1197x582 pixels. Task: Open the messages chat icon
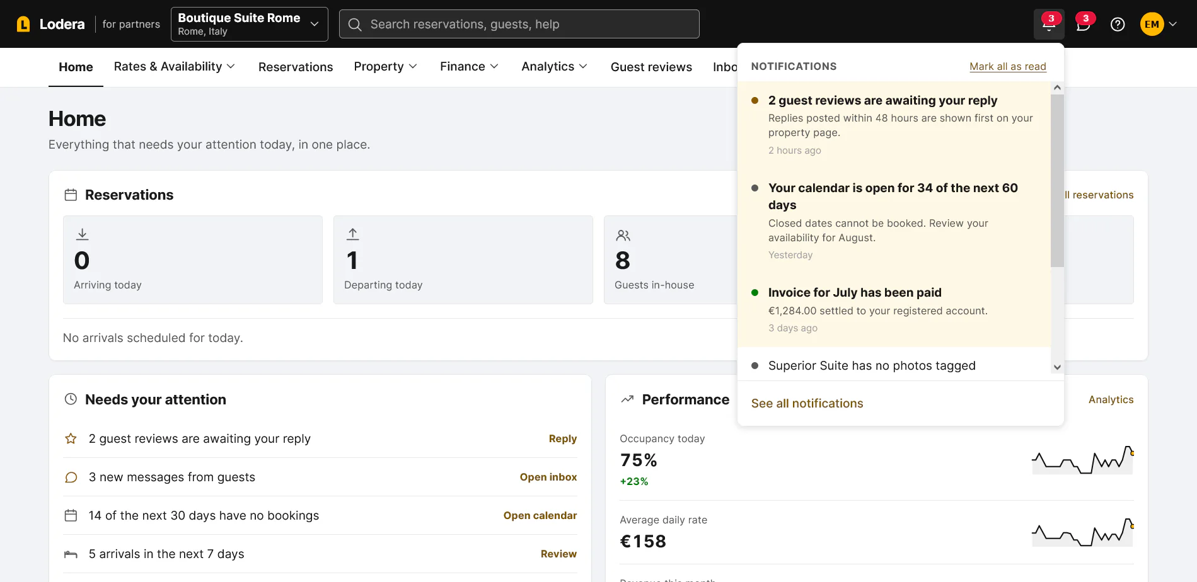[1083, 25]
